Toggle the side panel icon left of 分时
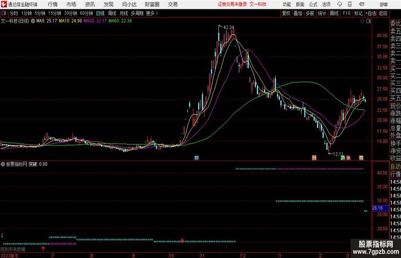 tap(4, 13)
